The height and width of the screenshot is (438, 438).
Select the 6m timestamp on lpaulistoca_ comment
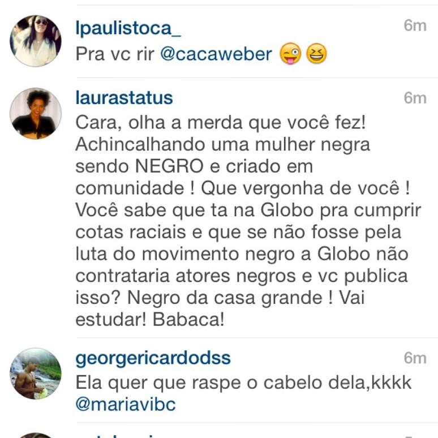(415, 25)
